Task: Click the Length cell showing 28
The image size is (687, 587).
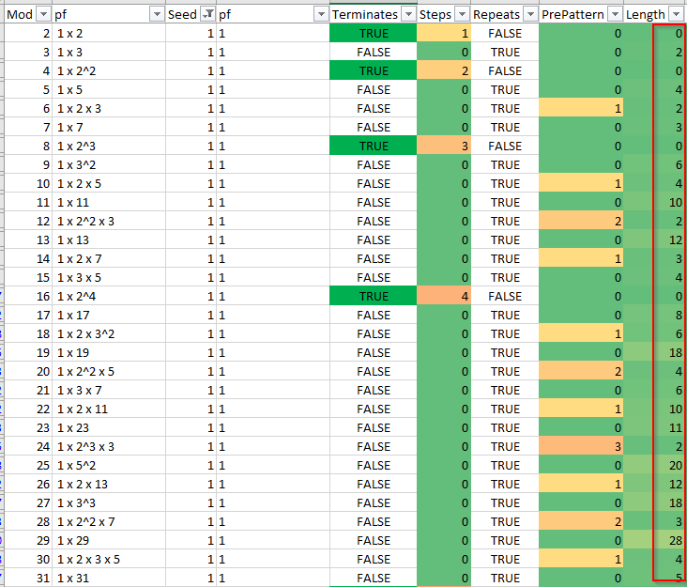Action: point(654,541)
